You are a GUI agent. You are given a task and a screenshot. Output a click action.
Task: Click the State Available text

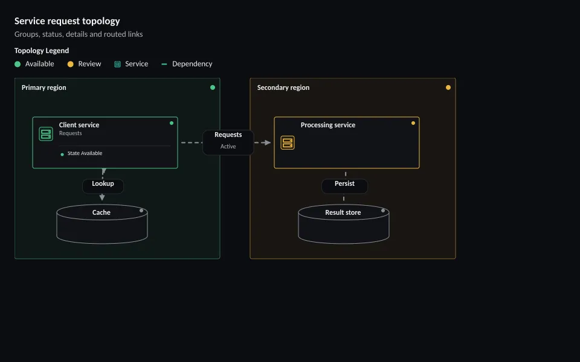pos(85,153)
